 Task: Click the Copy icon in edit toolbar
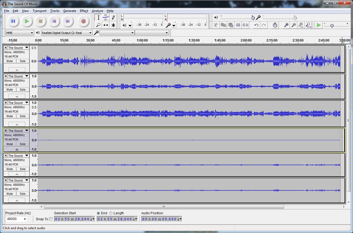click(223, 25)
